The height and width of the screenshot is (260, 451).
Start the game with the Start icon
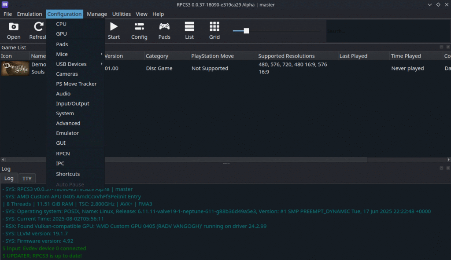point(114,31)
